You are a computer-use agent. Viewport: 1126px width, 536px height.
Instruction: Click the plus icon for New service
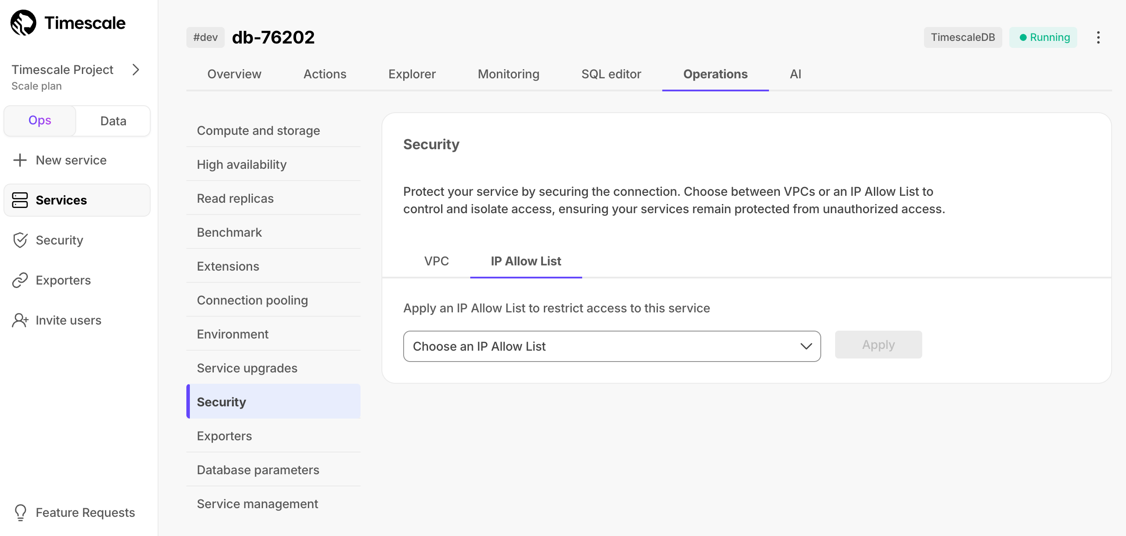pyautogui.click(x=20, y=160)
